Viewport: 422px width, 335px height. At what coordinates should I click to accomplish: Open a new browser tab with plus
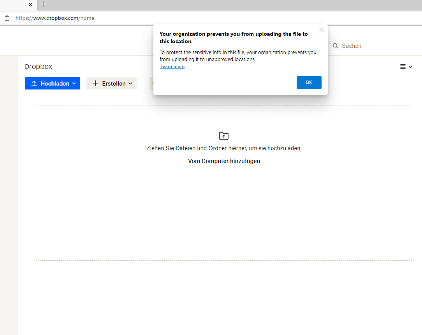(44, 4)
